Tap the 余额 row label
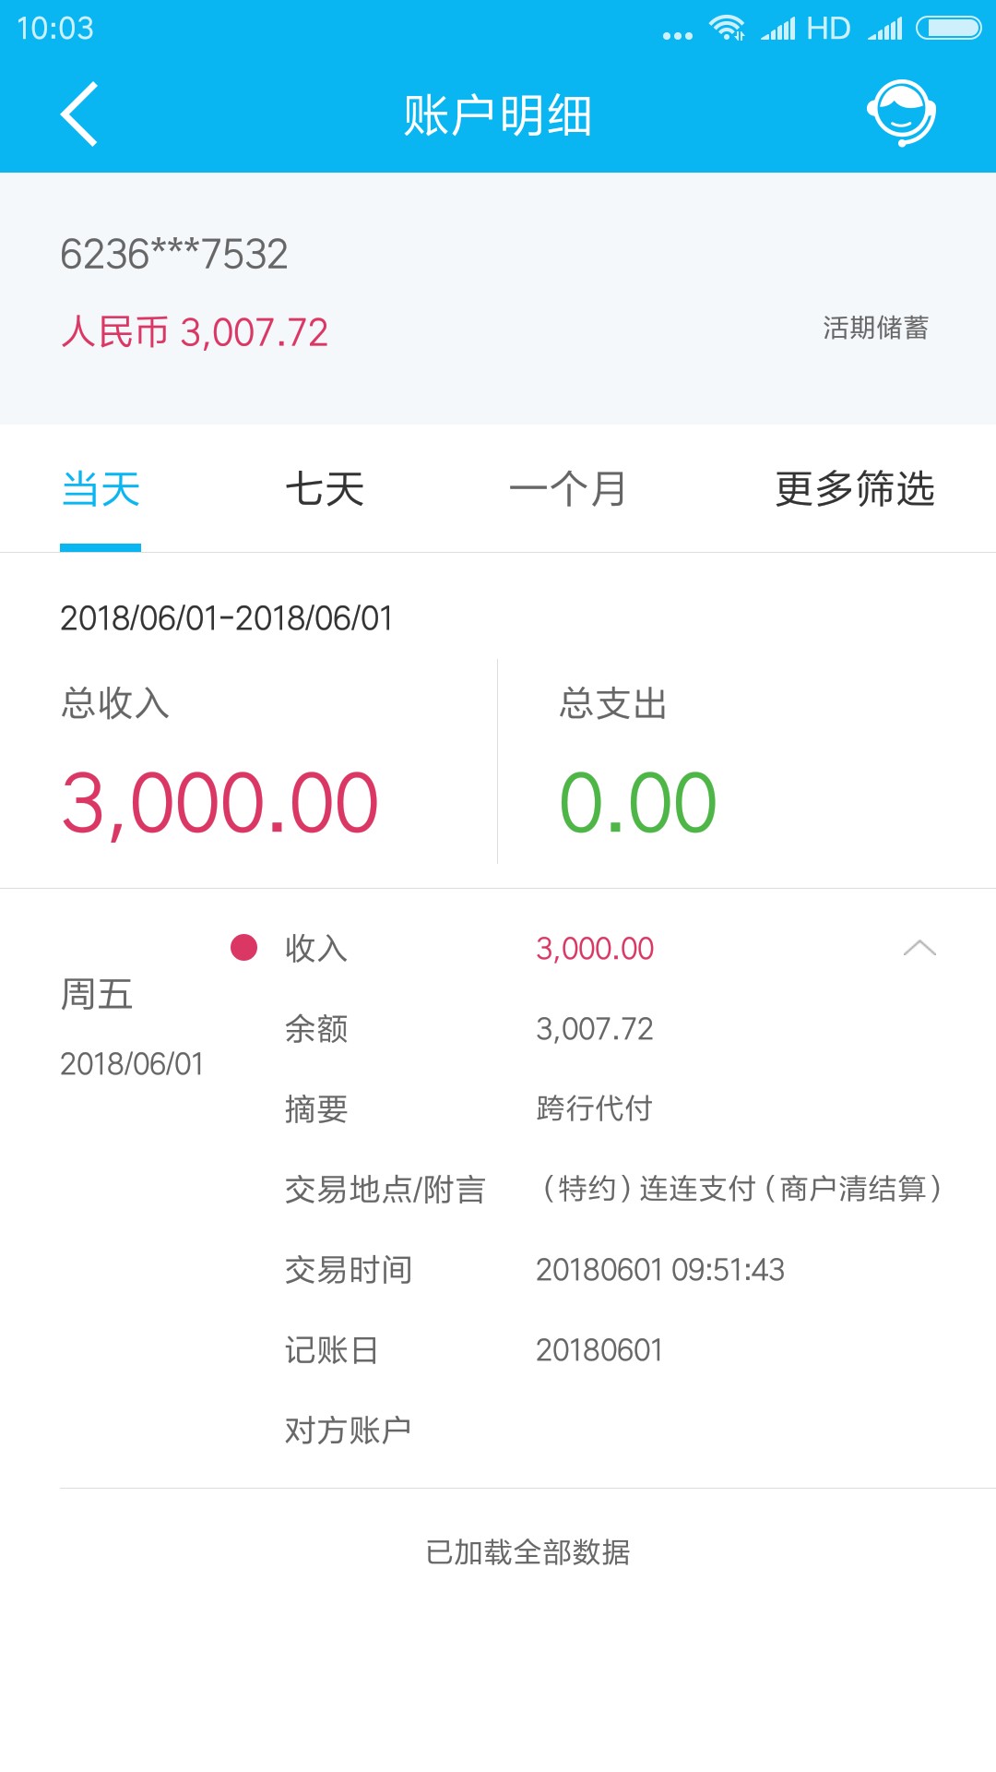Screen dimensions: 996x1772 [316, 1028]
